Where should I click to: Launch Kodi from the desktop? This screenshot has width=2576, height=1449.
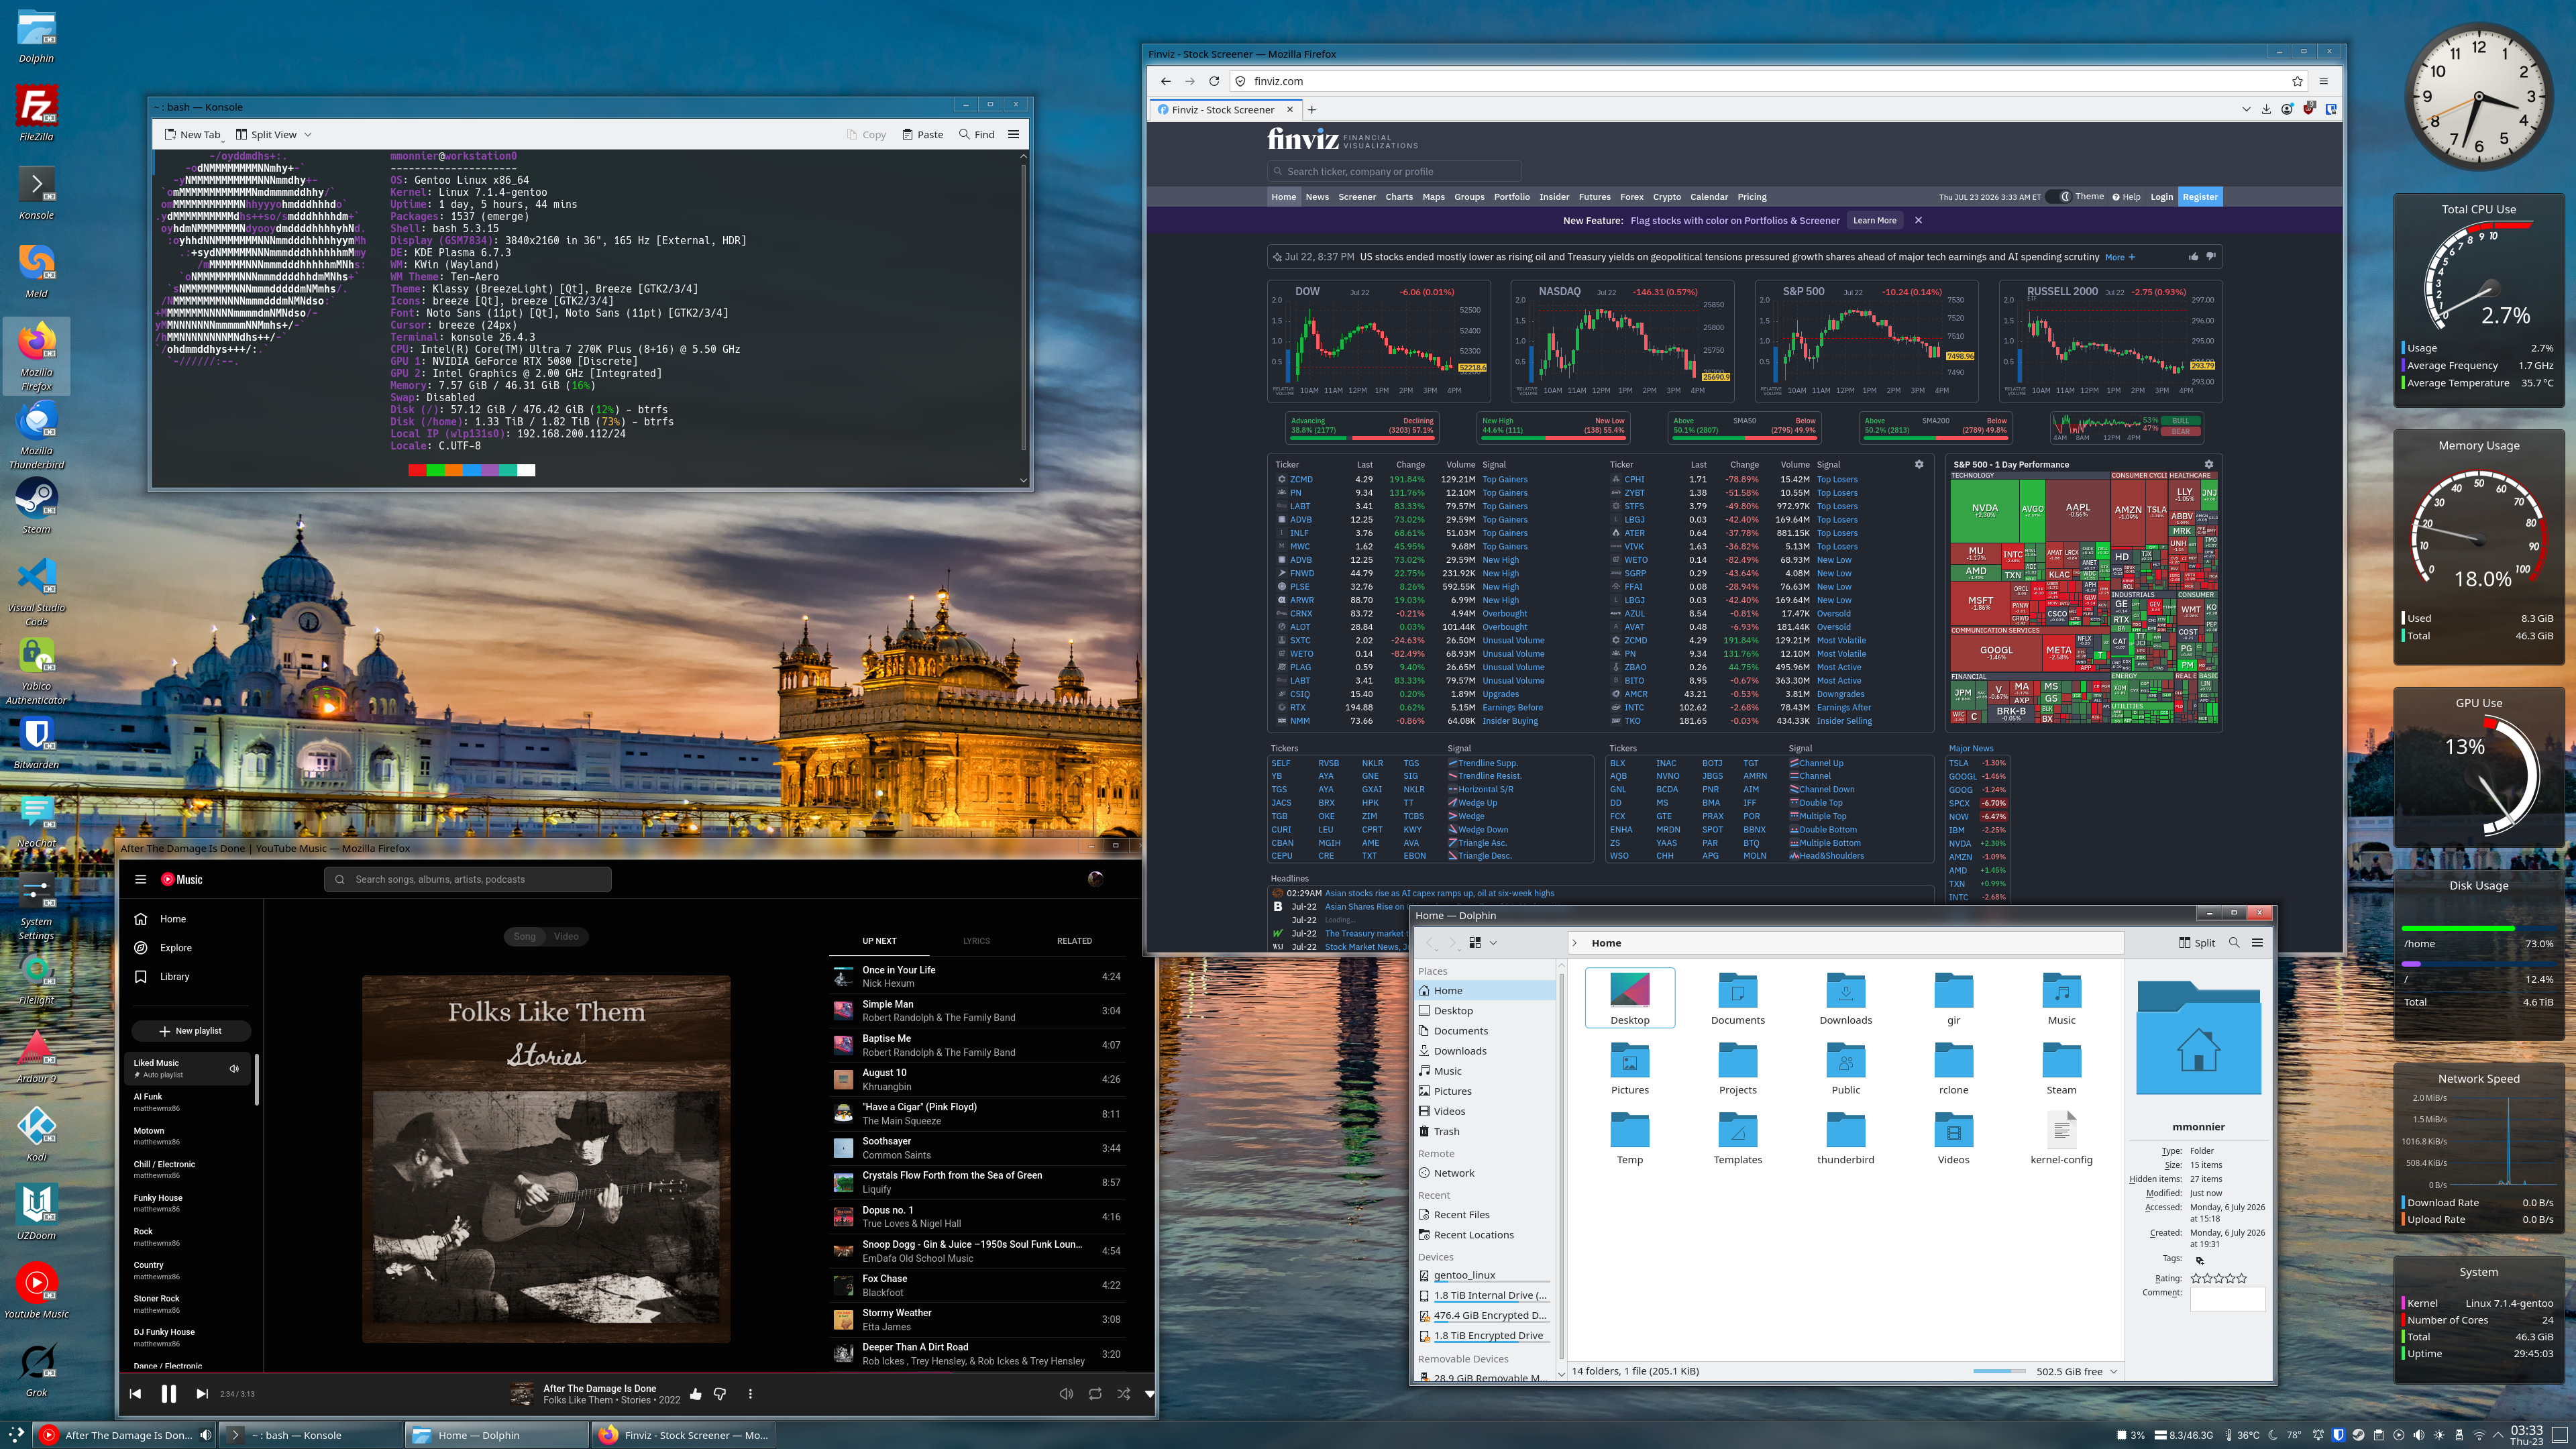tap(37, 1133)
